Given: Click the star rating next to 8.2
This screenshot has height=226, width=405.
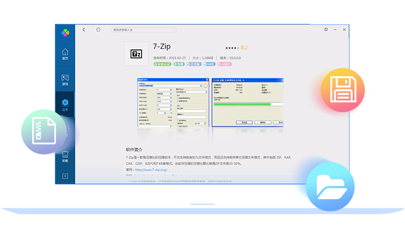Looking at the screenshot, I should [232, 48].
